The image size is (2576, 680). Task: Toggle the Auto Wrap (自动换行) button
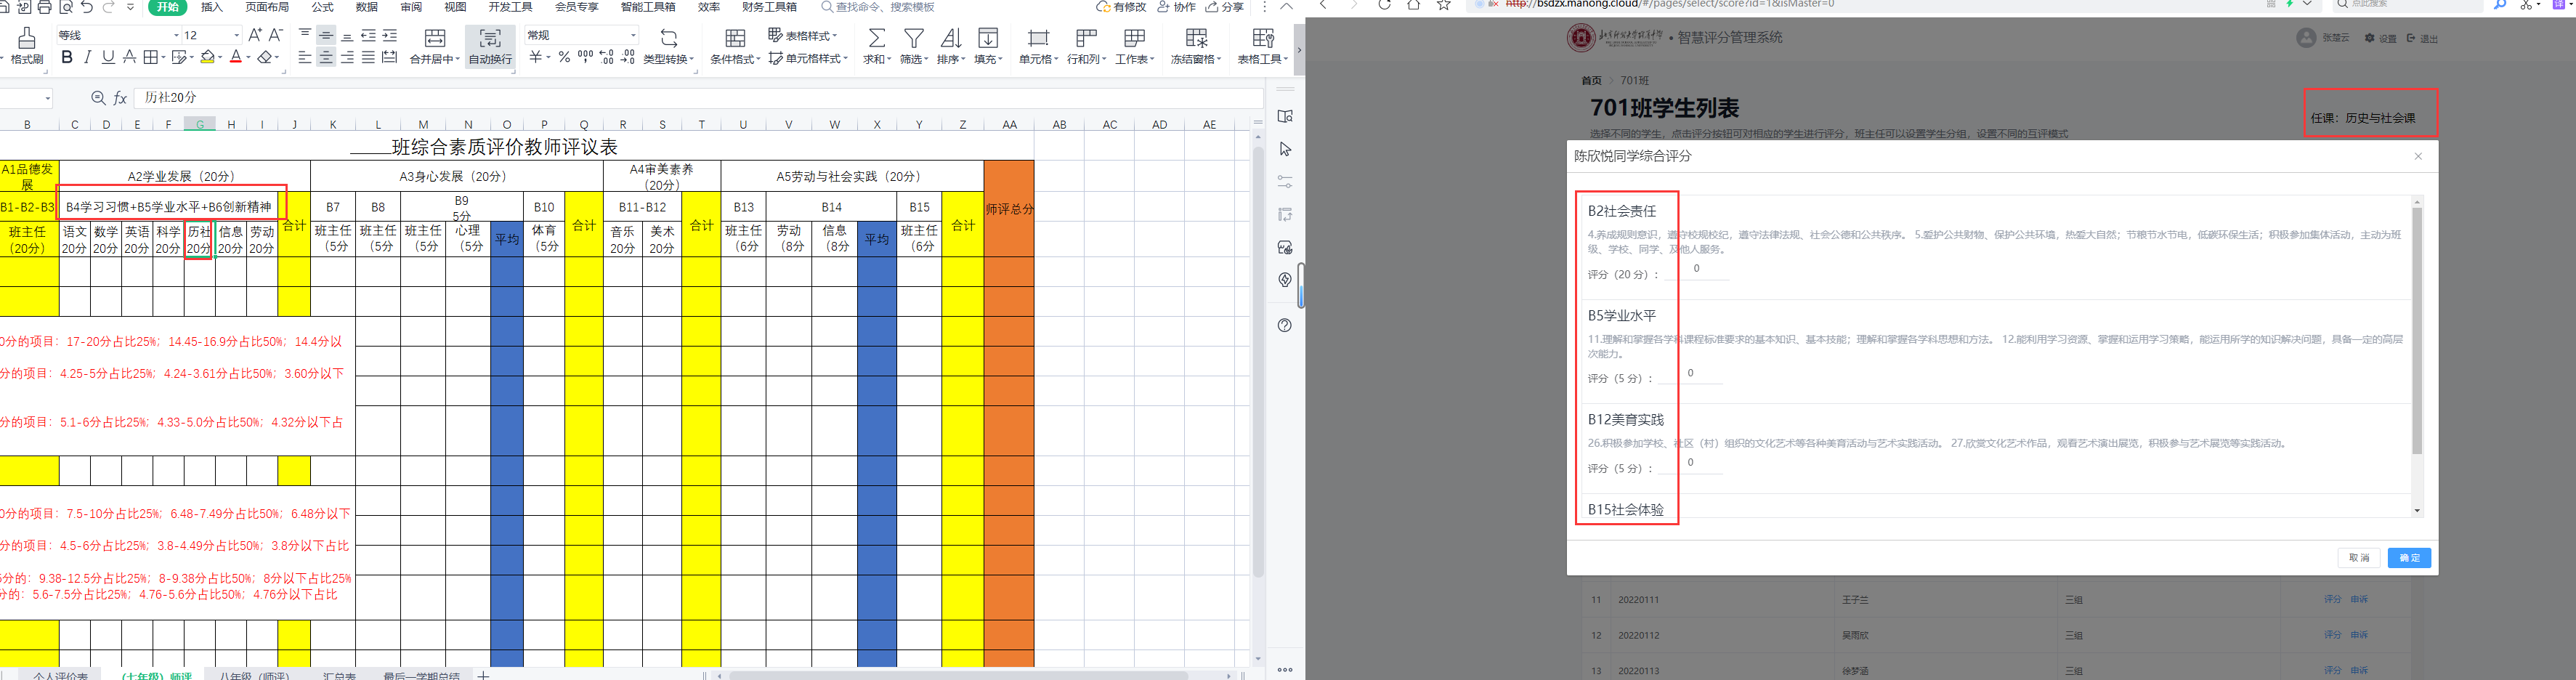pos(490,46)
